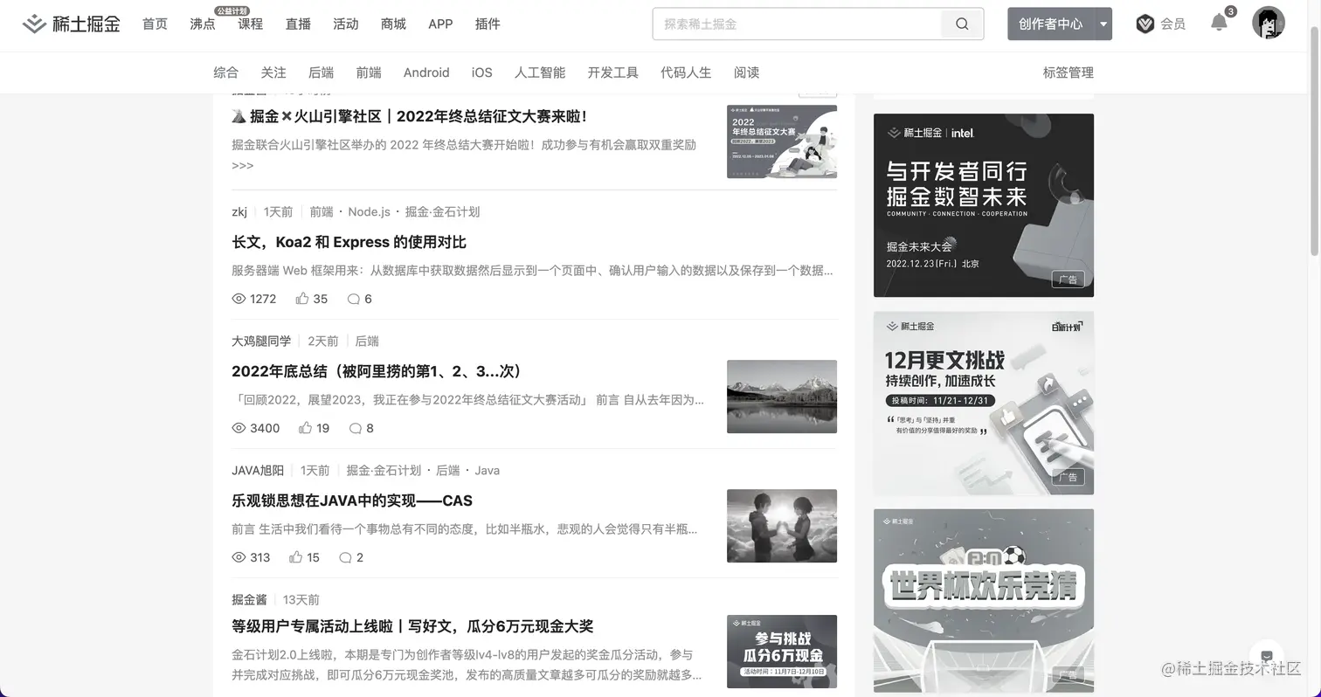Click view count icon showing 1272
Image resolution: width=1321 pixels, height=697 pixels.
239,299
